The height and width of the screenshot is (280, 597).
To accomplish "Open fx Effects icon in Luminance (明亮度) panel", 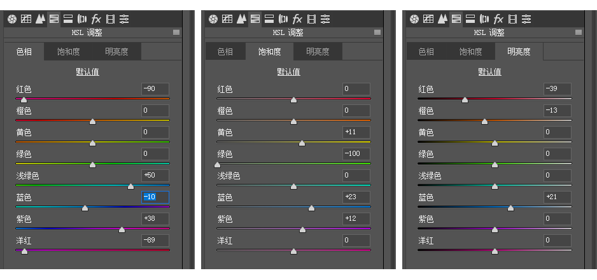I will (498, 19).
